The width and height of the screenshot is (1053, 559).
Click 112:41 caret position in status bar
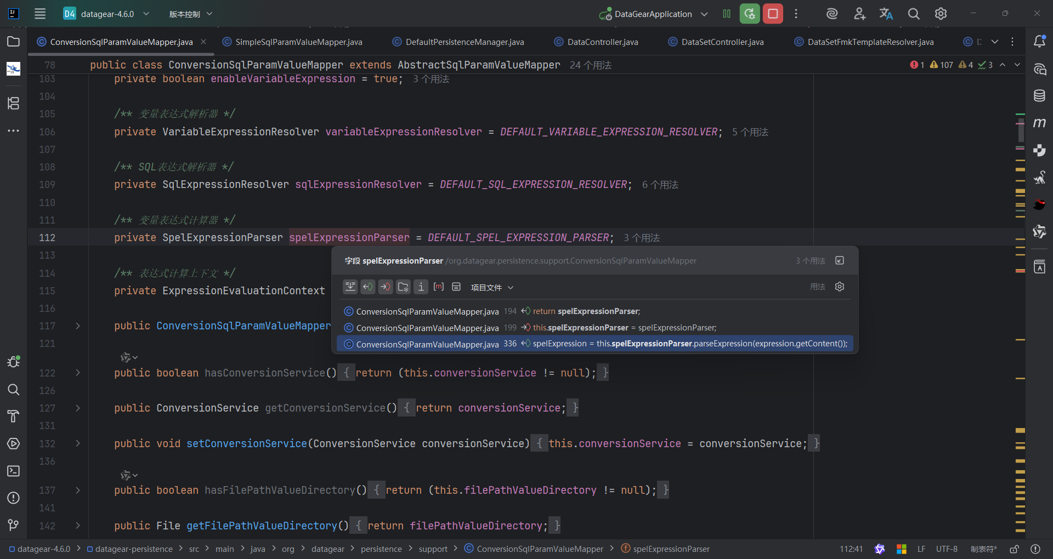851,549
